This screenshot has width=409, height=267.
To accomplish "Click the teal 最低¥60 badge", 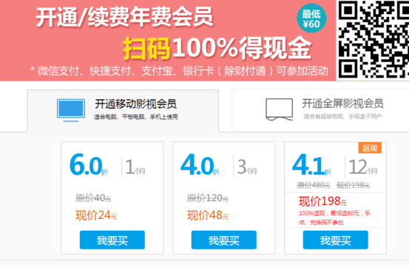I will pyautogui.click(x=311, y=18).
